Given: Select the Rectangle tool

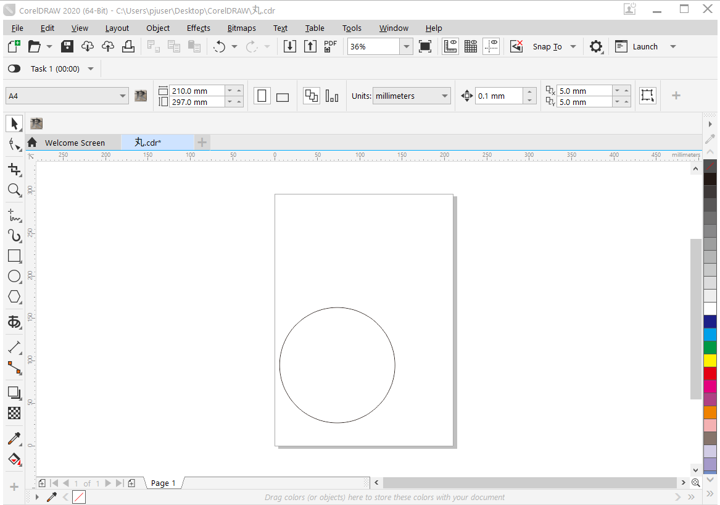Looking at the screenshot, I should [x=14, y=256].
